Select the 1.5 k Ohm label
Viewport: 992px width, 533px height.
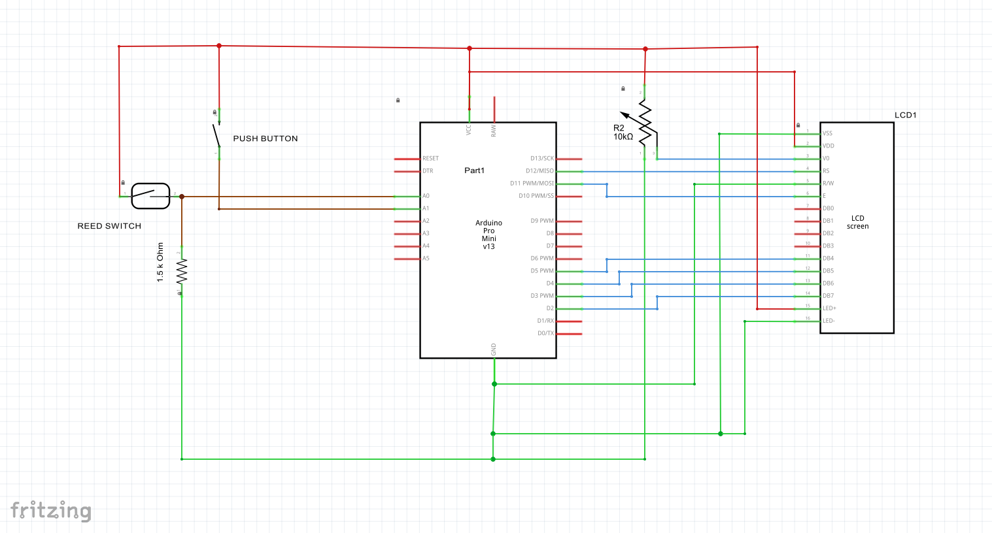click(160, 263)
